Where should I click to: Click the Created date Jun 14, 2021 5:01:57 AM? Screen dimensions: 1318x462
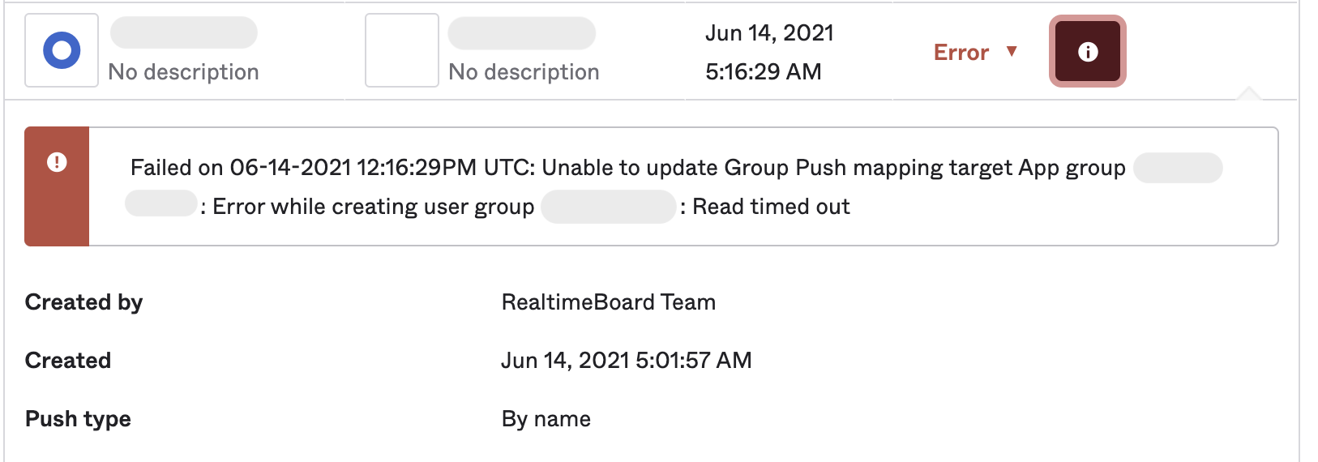click(627, 361)
